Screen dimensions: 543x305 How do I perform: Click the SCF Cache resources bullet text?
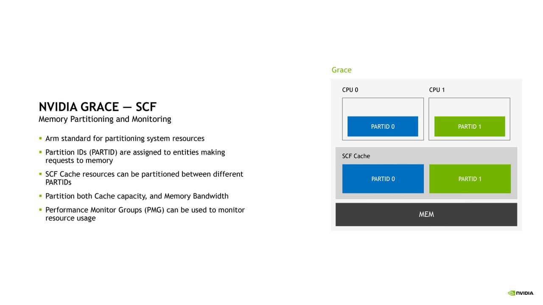coord(144,178)
